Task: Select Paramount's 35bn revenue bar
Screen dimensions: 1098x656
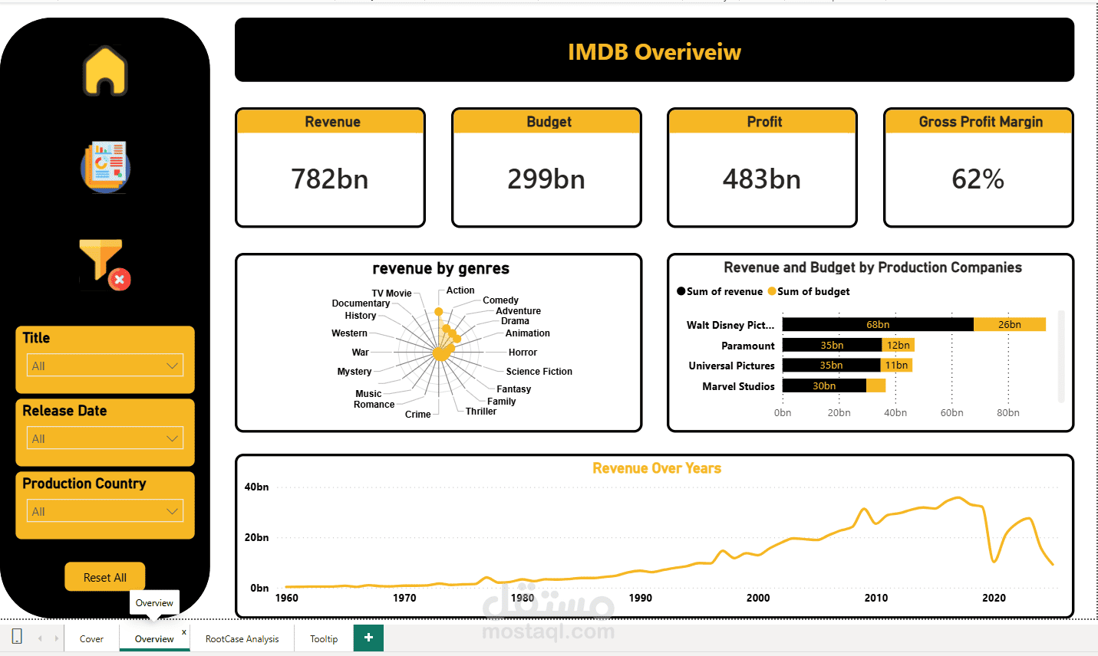Action: (832, 346)
